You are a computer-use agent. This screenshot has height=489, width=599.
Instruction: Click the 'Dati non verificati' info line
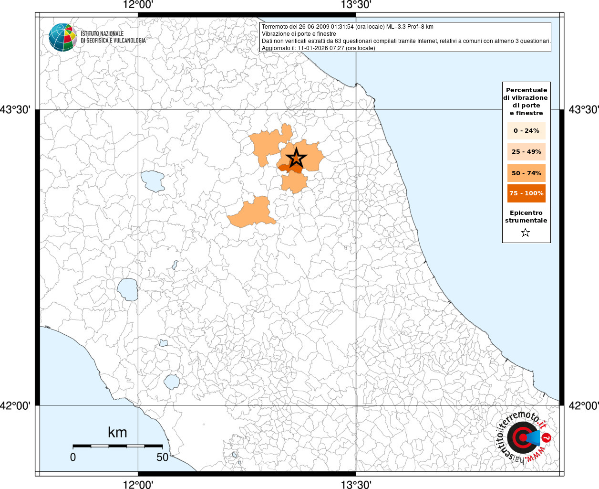click(406, 41)
